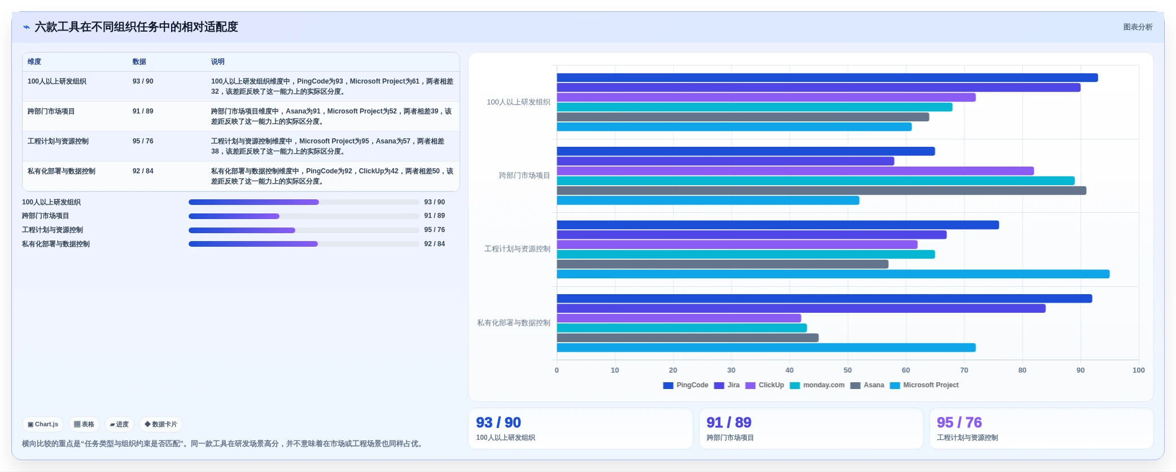Click description mentioning PingCode为93 and Microsoft Project为61

click(x=333, y=86)
